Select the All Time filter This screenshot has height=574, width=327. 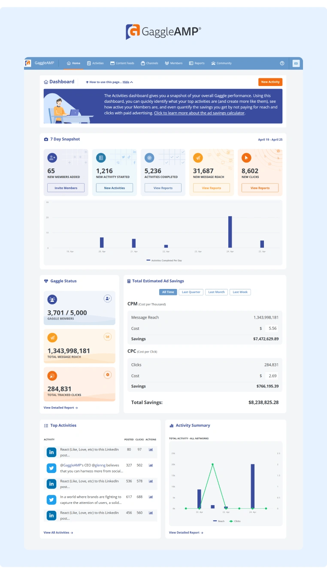click(x=168, y=292)
